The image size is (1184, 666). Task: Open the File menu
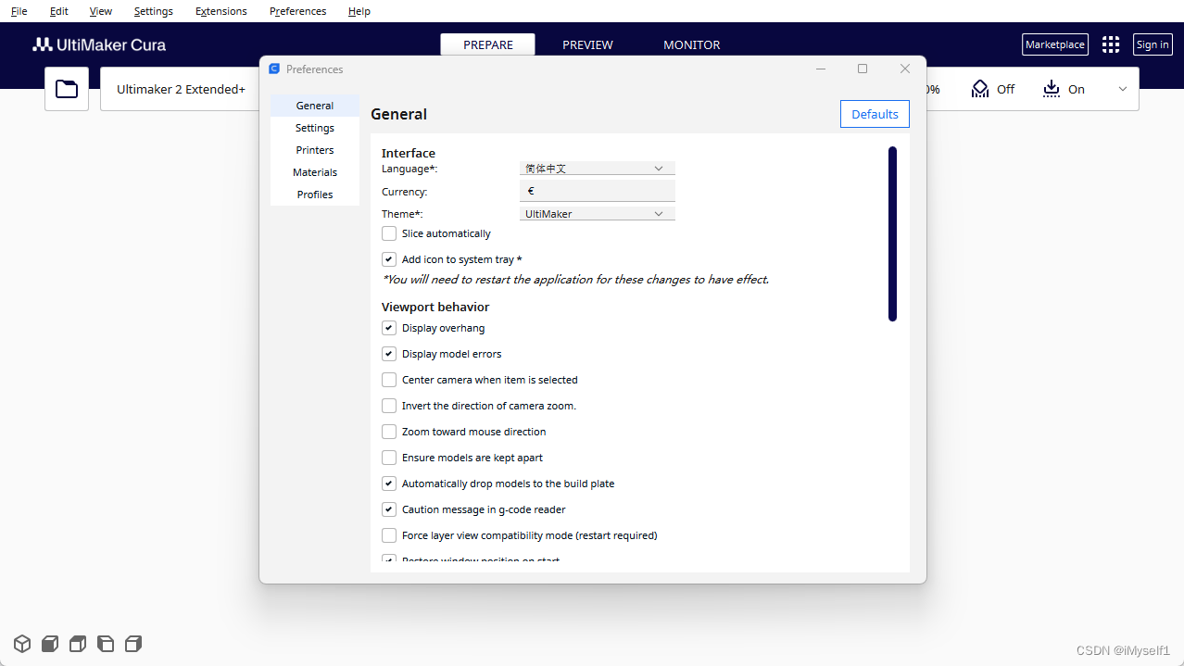click(x=19, y=11)
